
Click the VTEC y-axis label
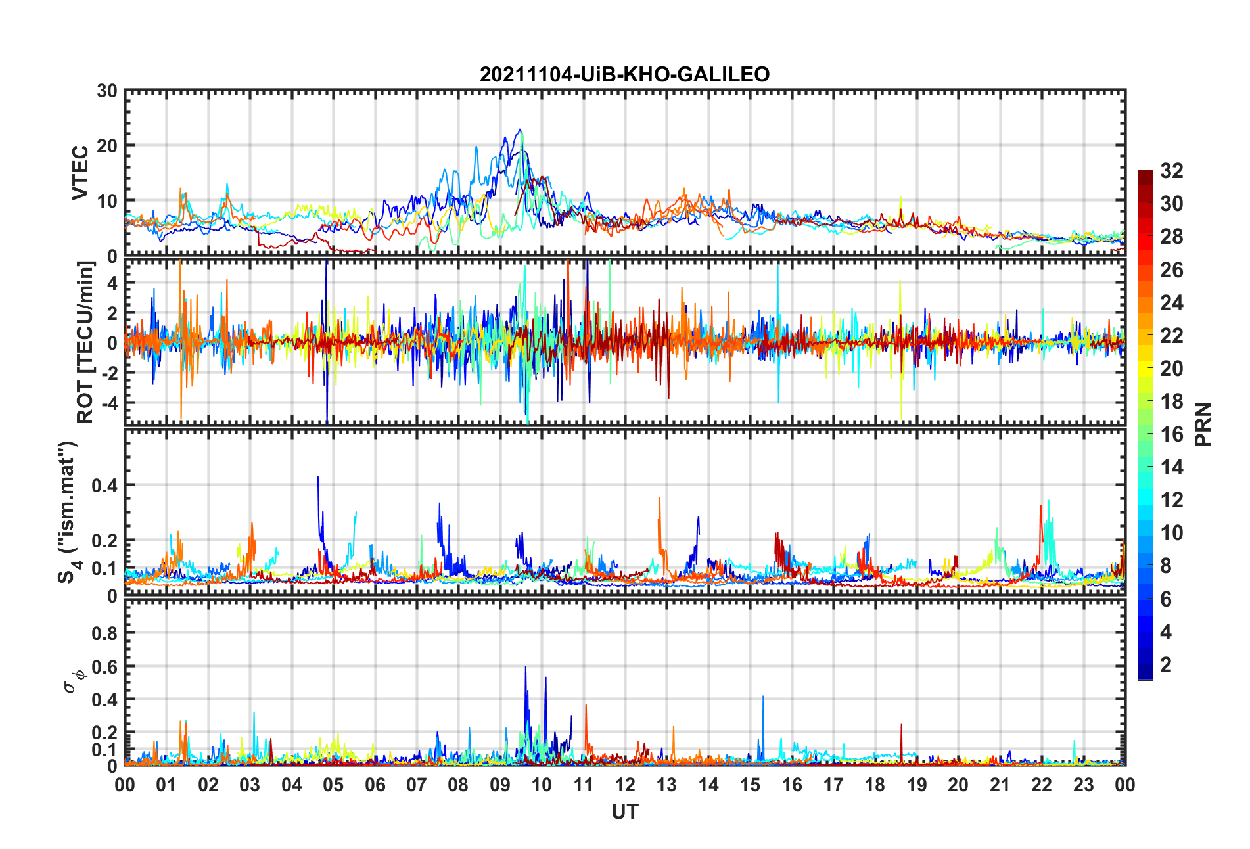point(80,173)
